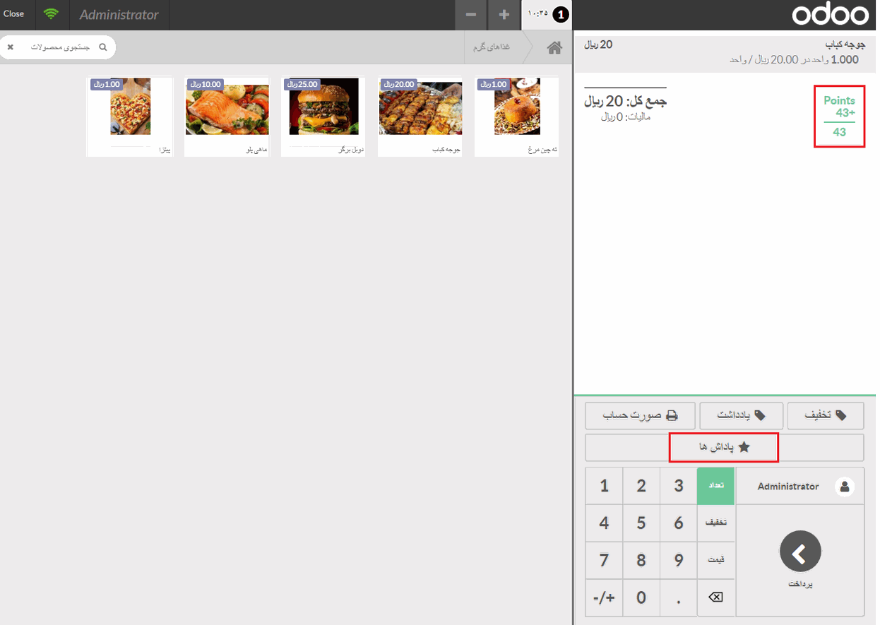Click the پاداش ها rewards button
Image resolution: width=880 pixels, height=625 pixels.
[x=724, y=448]
